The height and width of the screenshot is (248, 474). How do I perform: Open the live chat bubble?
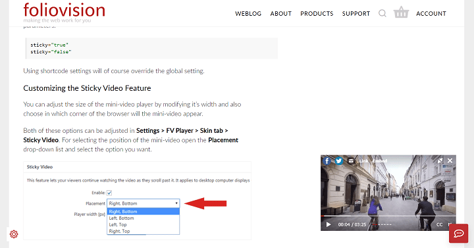pos(459,233)
